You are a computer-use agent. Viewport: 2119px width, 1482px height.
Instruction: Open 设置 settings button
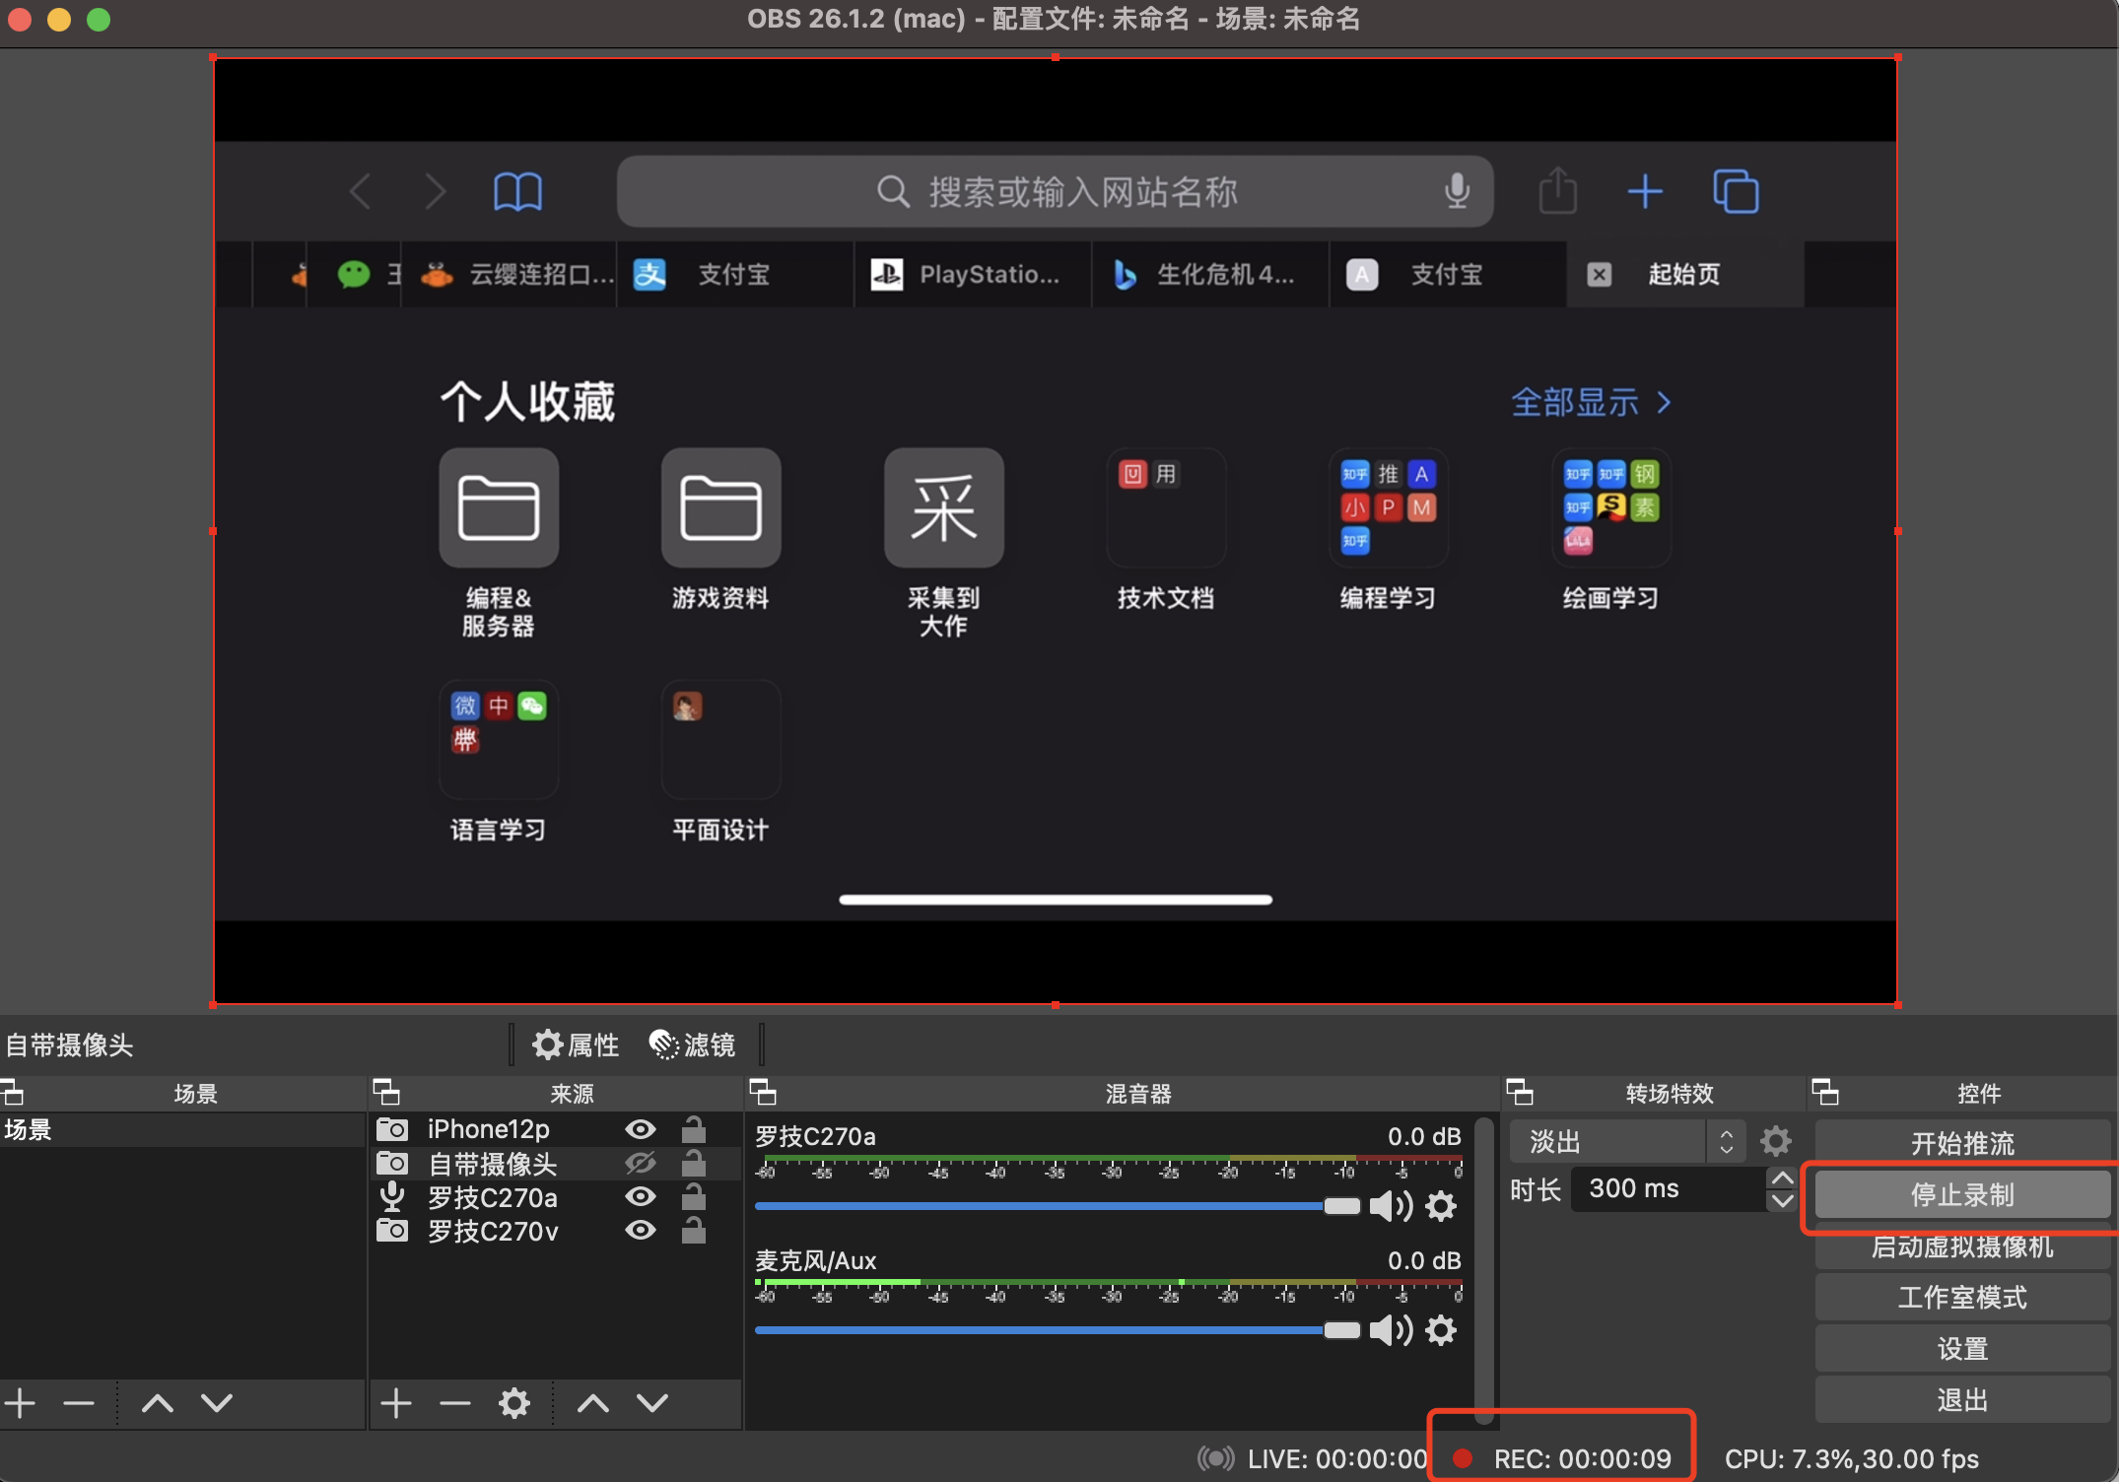(x=1961, y=1349)
